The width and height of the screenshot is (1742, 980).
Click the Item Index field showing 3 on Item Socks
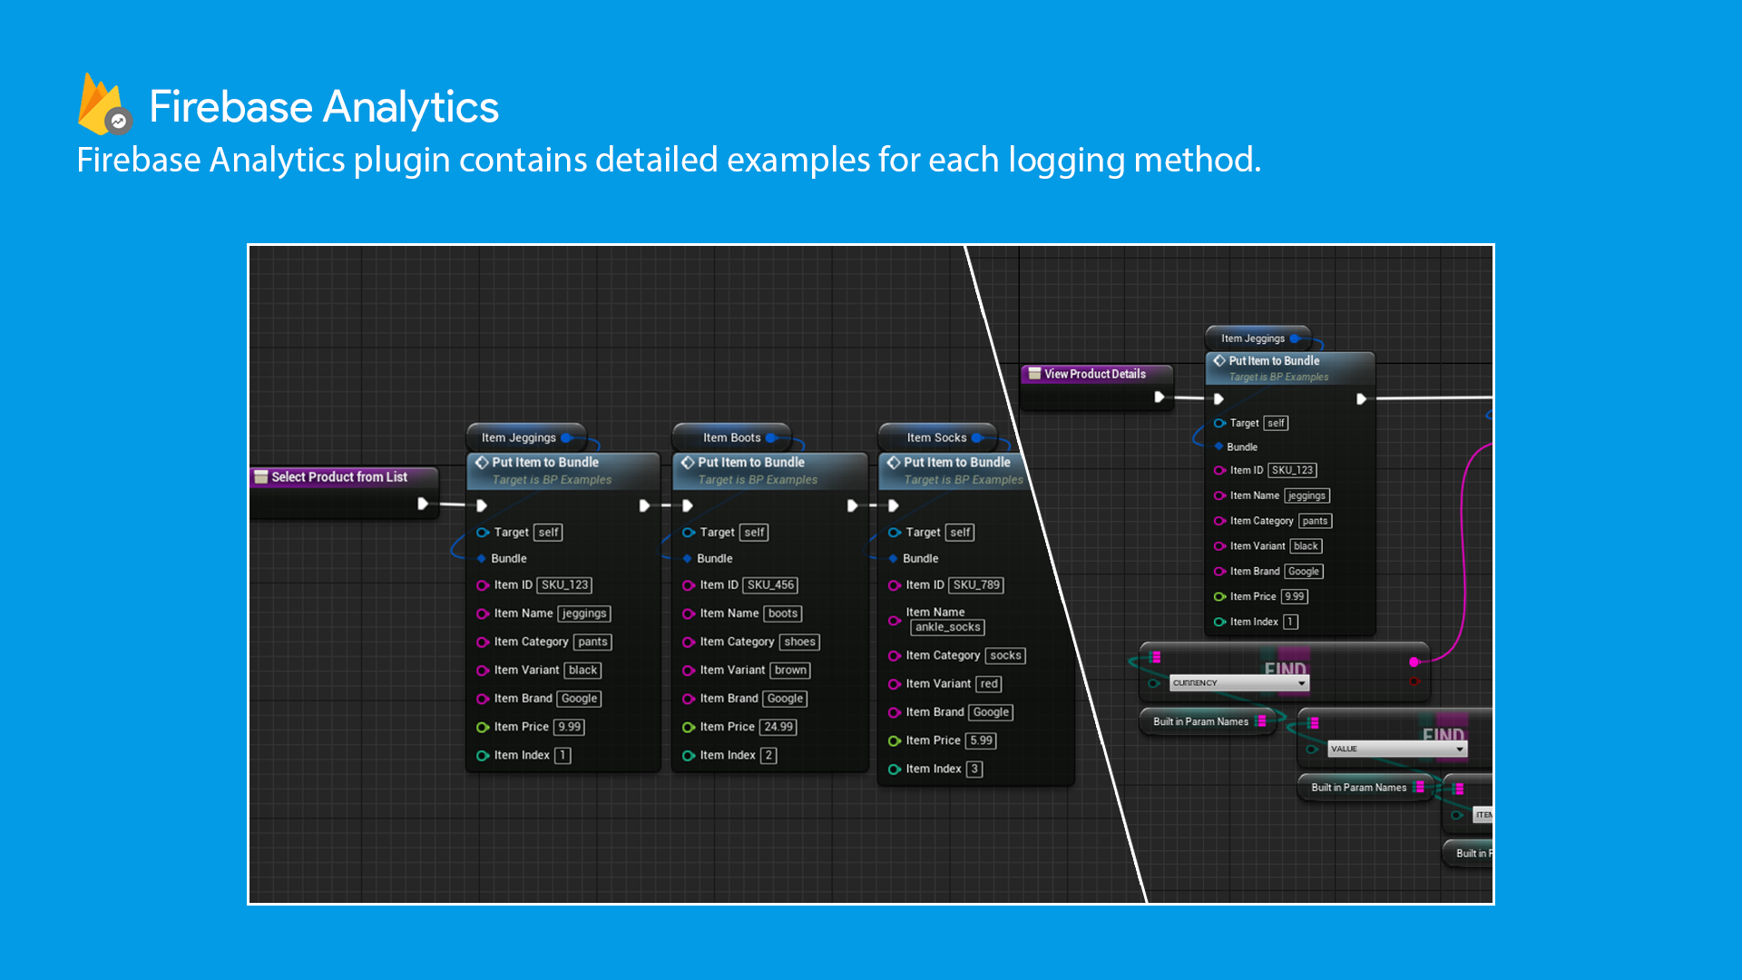[974, 769]
